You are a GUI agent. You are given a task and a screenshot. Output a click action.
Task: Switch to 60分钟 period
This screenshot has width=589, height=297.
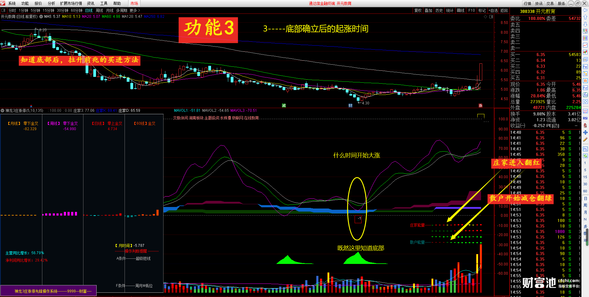(77, 10)
